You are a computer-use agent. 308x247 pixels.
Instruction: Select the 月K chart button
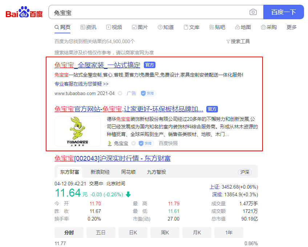click(197, 232)
